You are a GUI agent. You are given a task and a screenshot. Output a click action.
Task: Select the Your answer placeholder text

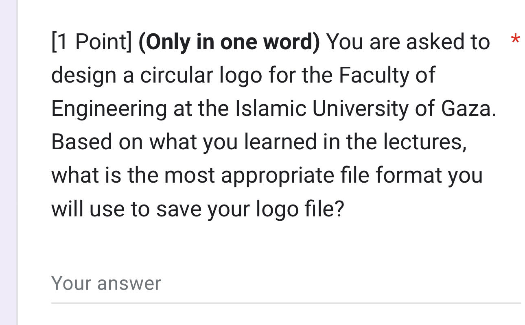[x=106, y=283]
